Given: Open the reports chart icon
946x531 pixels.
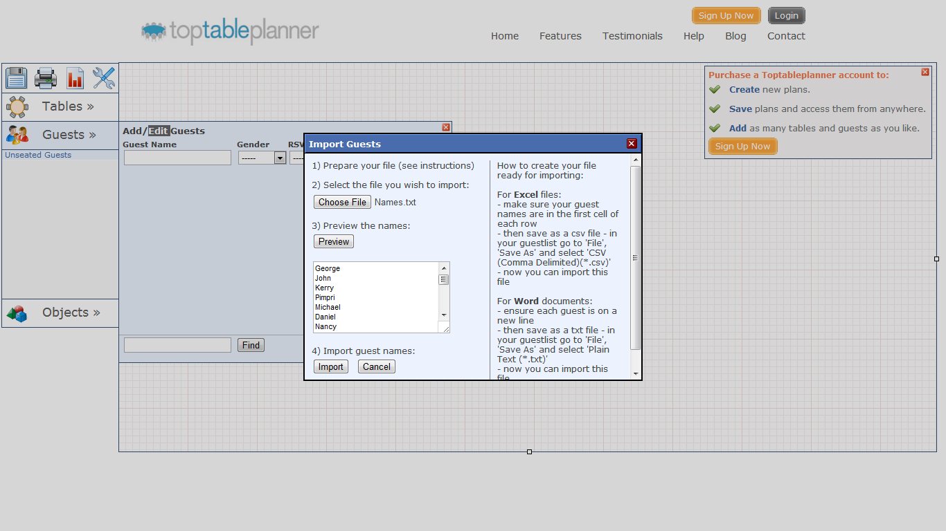Looking at the screenshot, I should coord(75,78).
